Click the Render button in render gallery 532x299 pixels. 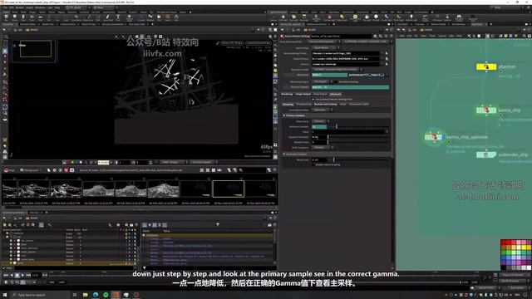(x=9, y=170)
